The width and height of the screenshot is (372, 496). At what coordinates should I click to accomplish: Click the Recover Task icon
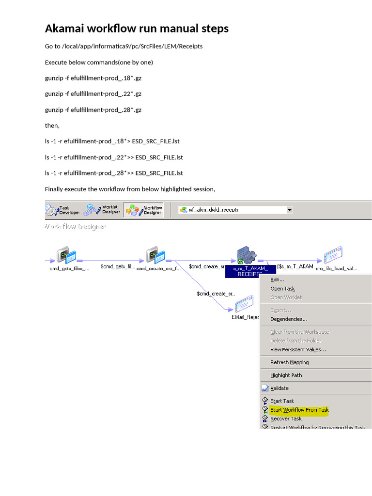265,418
